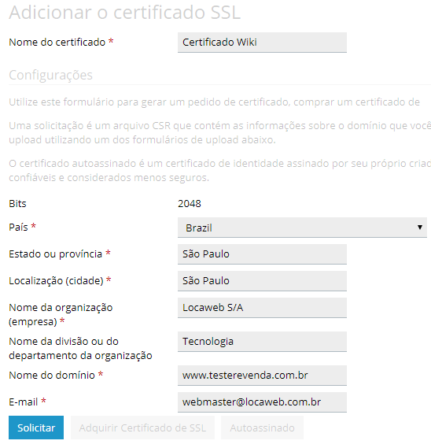Click the Bits value 2048
Screen dimensions: 431x448
(190, 204)
